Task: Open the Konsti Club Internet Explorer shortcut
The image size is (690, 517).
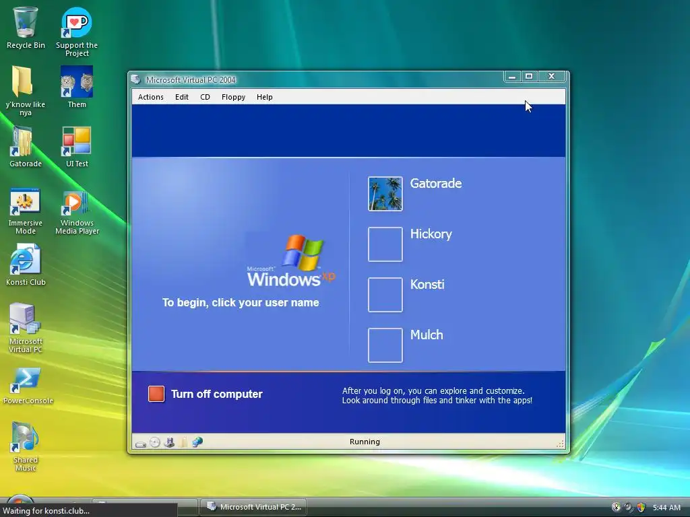Action: [26, 265]
